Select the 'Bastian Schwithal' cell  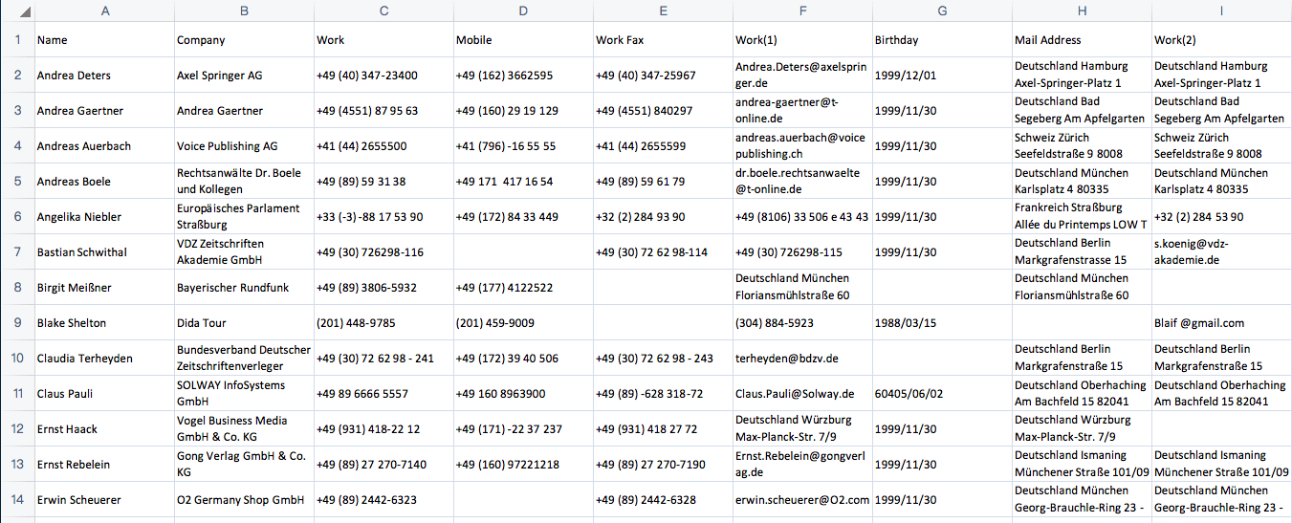(x=104, y=252)
